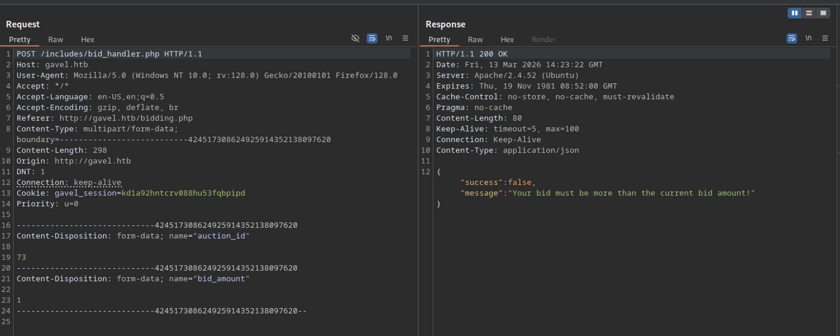
Task: Click the bid_amount value 1 in request
Action: click(19, 300)
